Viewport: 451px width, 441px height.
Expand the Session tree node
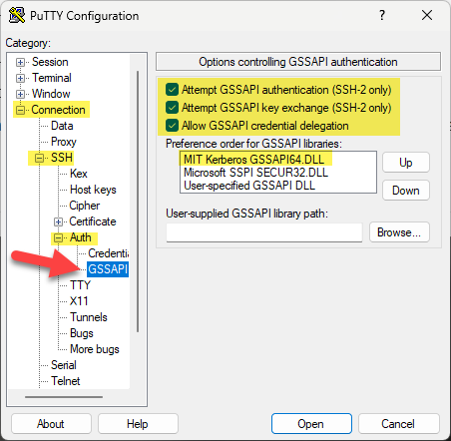click(x=20, y=62)
